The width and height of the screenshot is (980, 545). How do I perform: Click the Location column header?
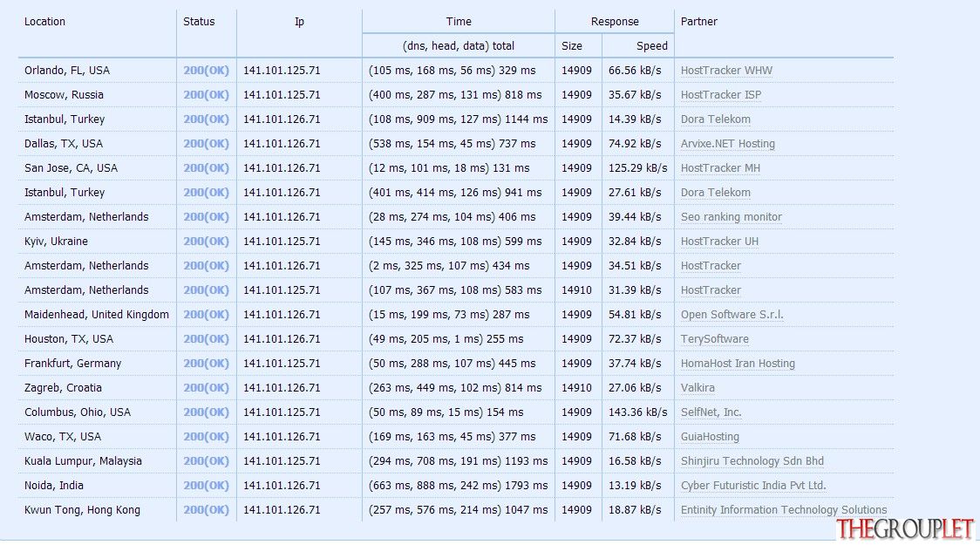(44, 21)
